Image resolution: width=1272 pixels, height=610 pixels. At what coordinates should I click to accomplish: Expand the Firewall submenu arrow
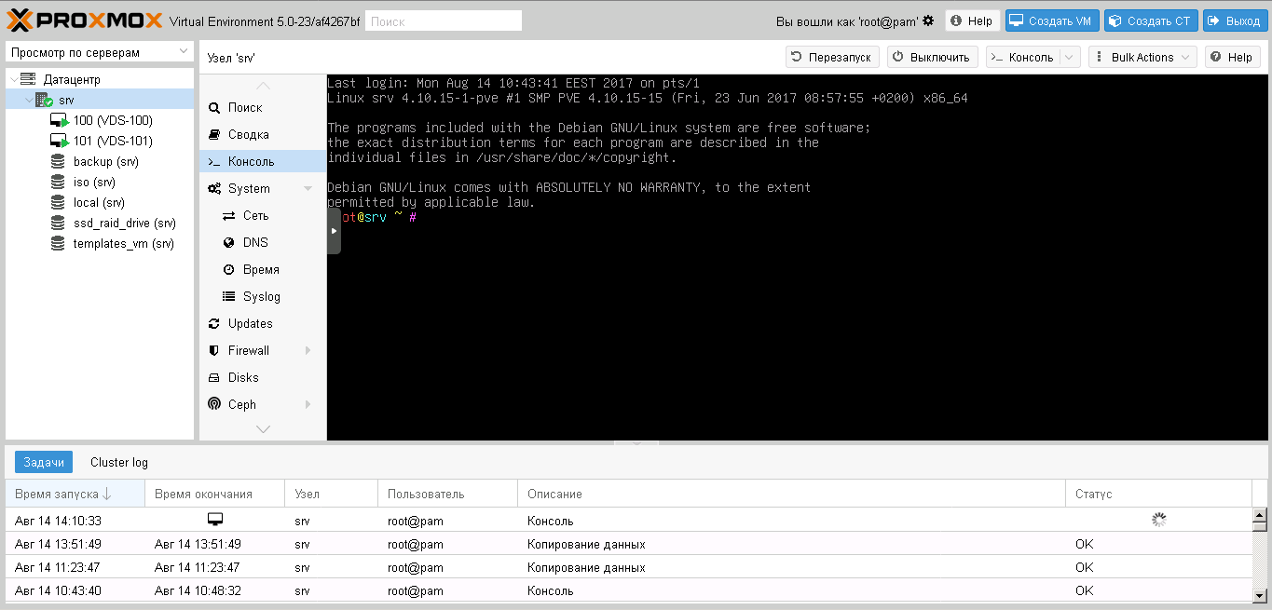pyautogui.click(x=308, y=350)
